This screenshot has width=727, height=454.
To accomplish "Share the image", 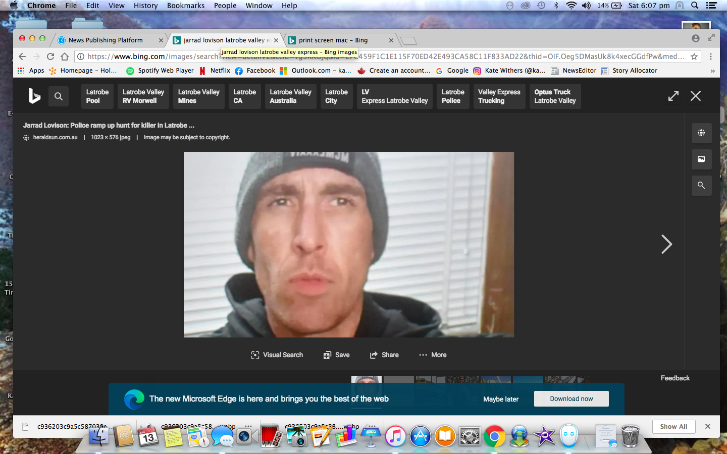I will (384, 355).
